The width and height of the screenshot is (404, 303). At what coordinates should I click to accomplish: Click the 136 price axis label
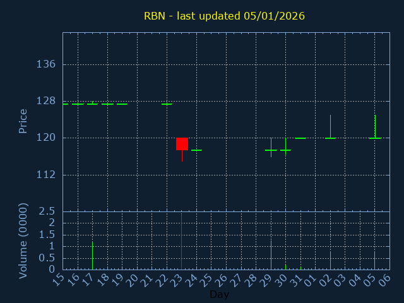pyautogui.click(x=46, y=64)
